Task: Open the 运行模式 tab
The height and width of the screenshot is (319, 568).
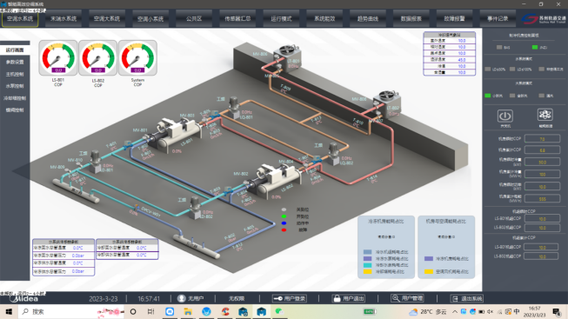Action: point(281,19)
